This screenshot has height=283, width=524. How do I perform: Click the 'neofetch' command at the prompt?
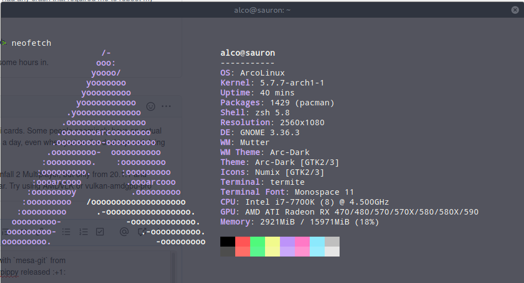[x=31, y=43]
